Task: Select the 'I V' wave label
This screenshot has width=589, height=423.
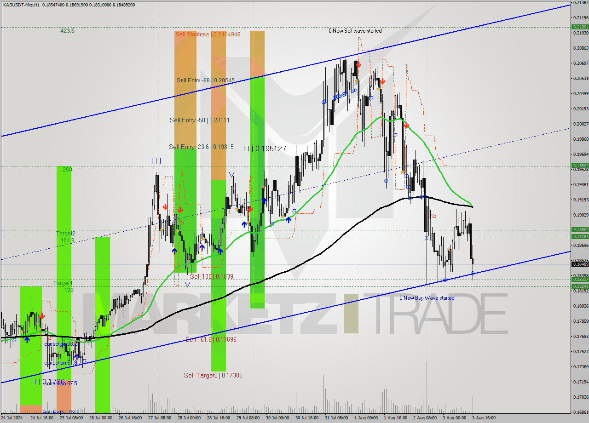Action: (x=185, y=284)
